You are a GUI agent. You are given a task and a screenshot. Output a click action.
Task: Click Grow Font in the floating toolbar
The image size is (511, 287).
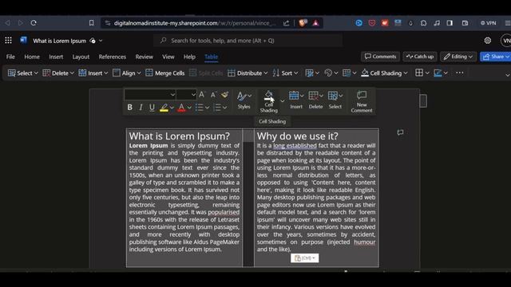point(202,95)
